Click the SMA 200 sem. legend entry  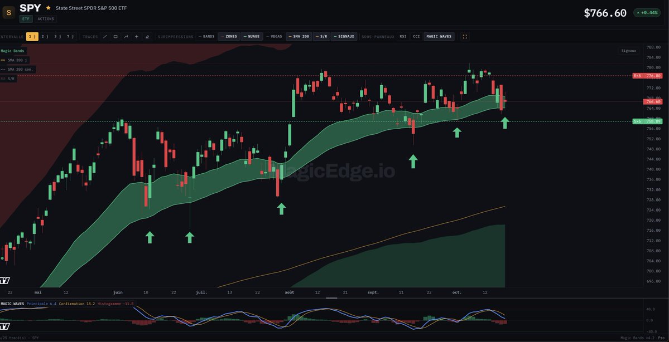coord(17,70)
